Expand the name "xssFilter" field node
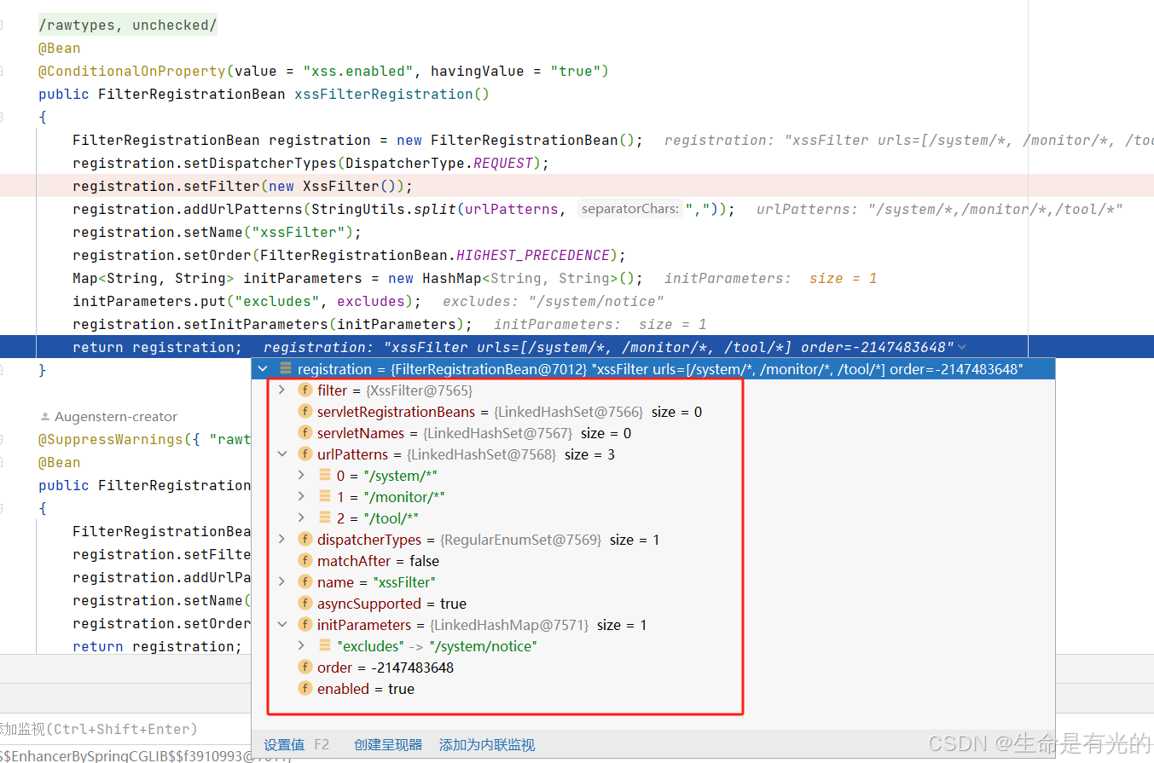This screenshot has height=763, width=1154. [x=282, y=582]
